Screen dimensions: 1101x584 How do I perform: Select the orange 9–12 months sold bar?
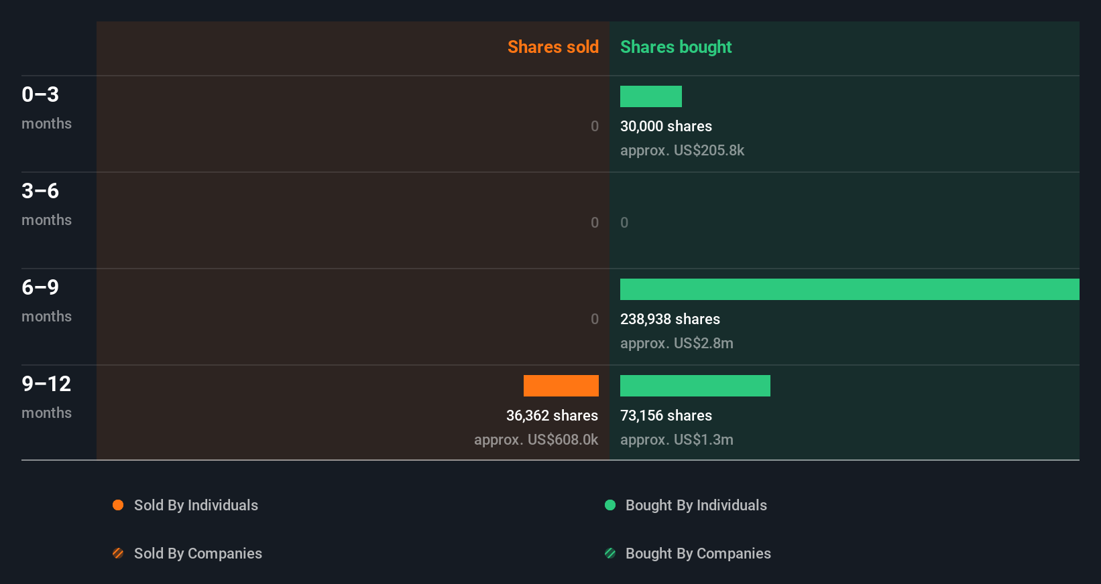pyautogui.click(x=561, y=386)
